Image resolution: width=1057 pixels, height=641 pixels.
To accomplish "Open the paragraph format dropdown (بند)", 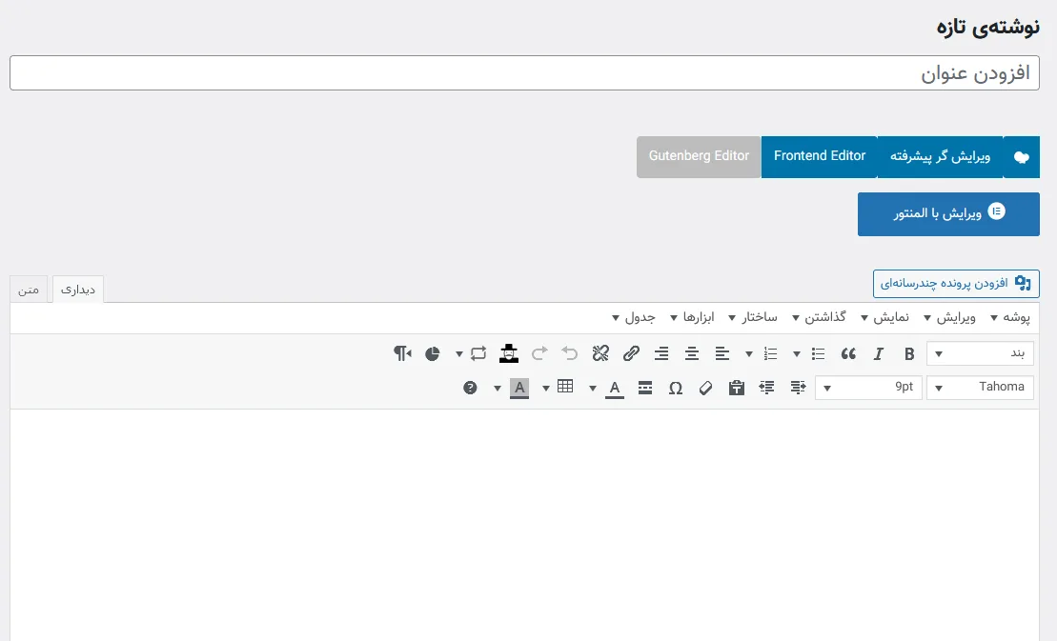I will [x=980, y=353].
